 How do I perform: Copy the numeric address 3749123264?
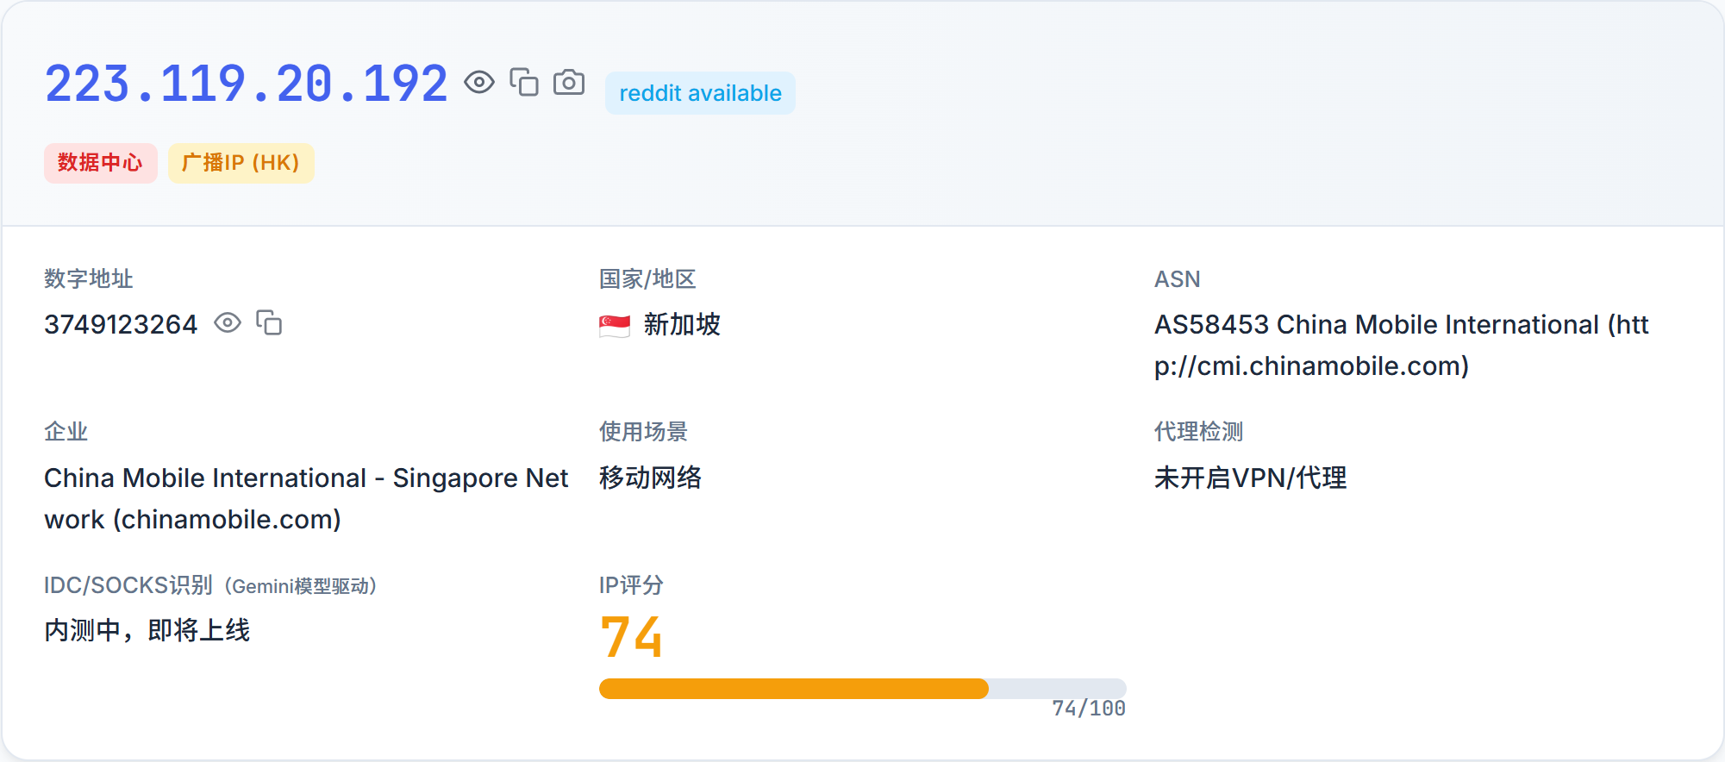269,323
